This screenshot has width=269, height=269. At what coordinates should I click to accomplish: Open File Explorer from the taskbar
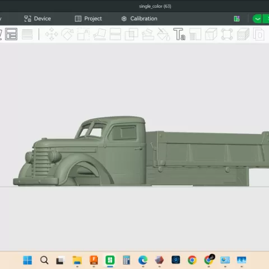(x=77, y=260)
